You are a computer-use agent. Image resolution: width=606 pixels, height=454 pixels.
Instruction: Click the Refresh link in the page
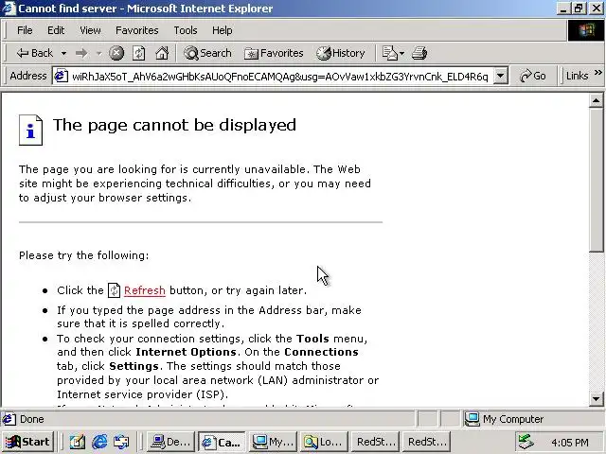pyautogui.click(x=145, y=290)
